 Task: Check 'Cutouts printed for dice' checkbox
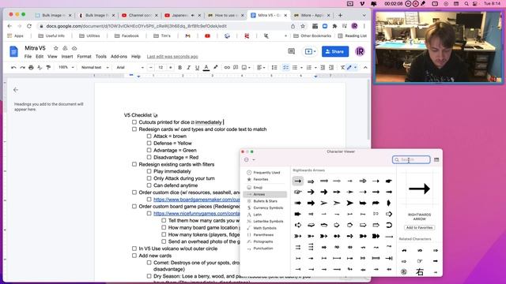click(x=134, y=122)
